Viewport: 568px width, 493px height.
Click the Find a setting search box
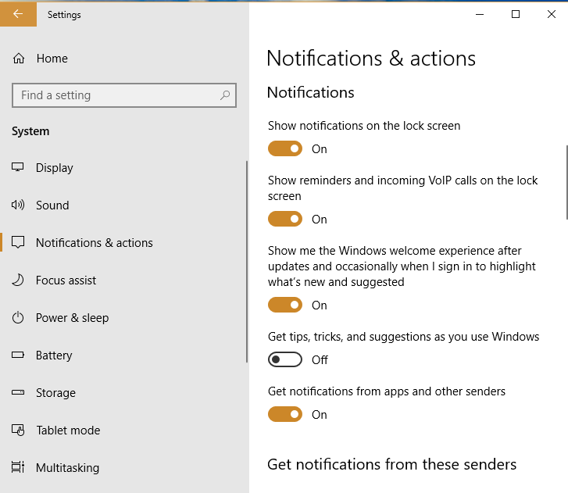coord(124,95)
